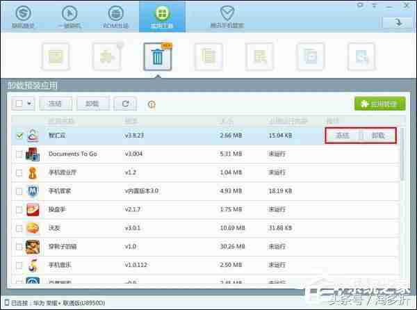Click the toolbar 冻结 button

(56, 104)
